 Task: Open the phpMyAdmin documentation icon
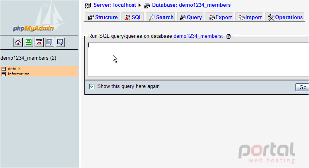(49, 42)
